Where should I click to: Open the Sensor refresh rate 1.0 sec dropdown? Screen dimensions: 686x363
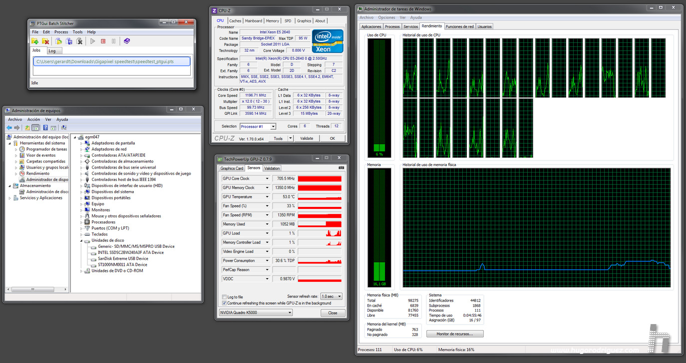pos(332,296)
